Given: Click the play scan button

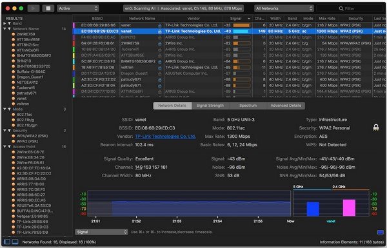Looking at the screenshot, I should coord(34,8).
